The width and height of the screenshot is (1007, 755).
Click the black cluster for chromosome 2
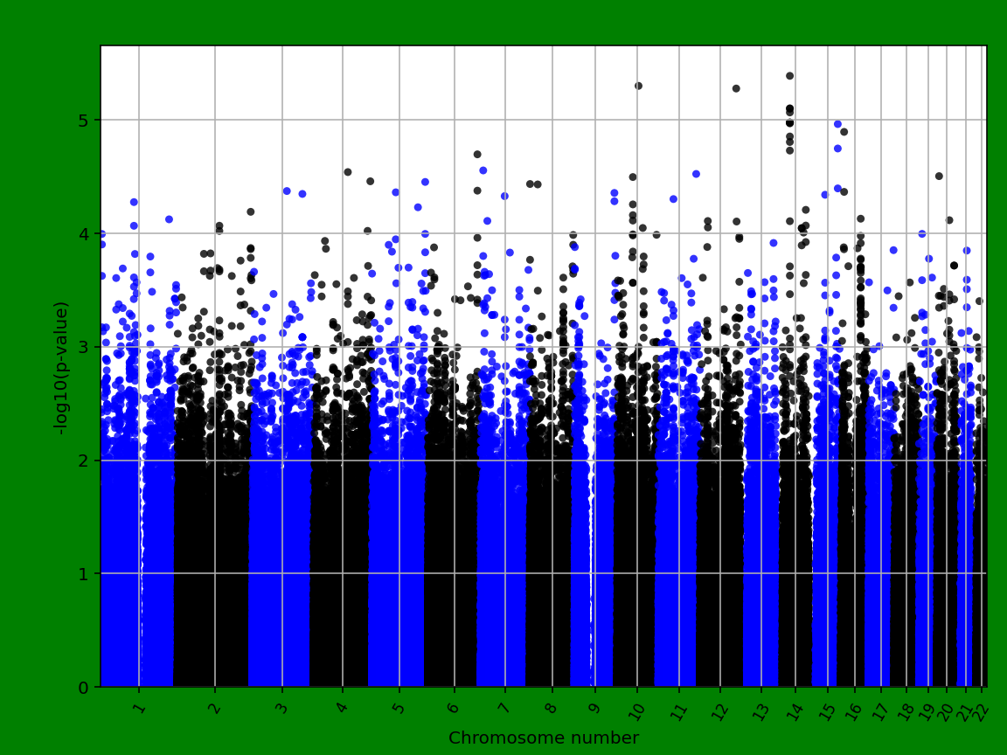point(210,524)
